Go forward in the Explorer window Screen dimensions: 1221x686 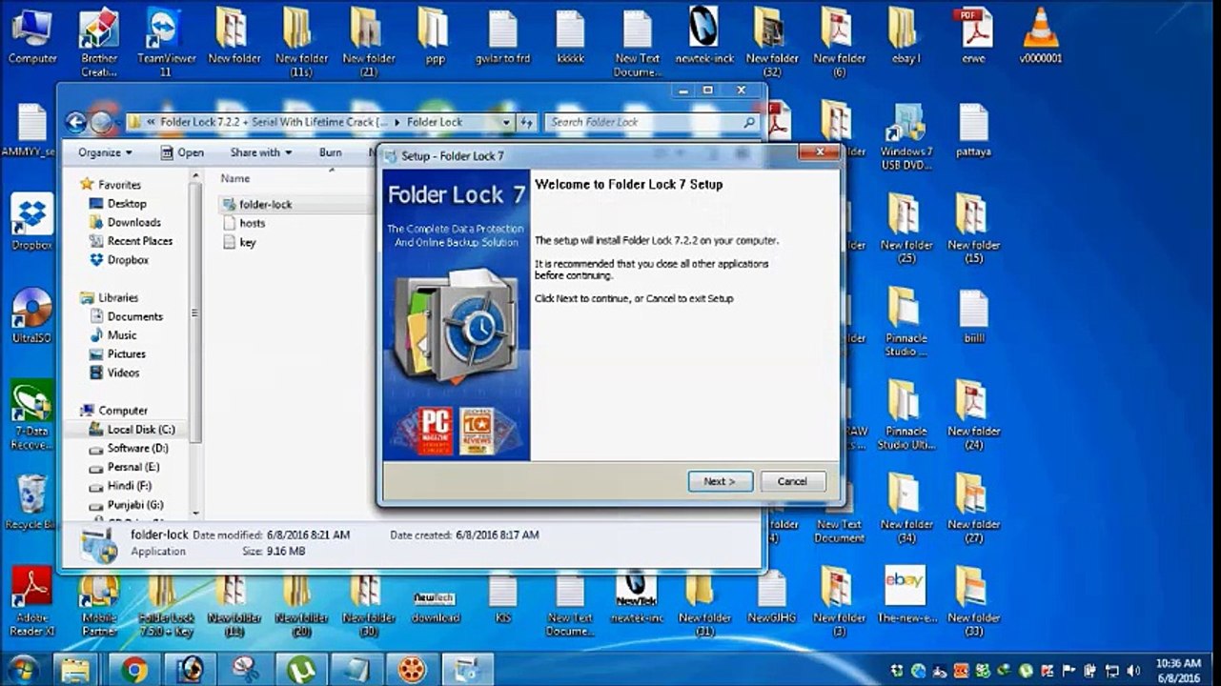(101, 122)
